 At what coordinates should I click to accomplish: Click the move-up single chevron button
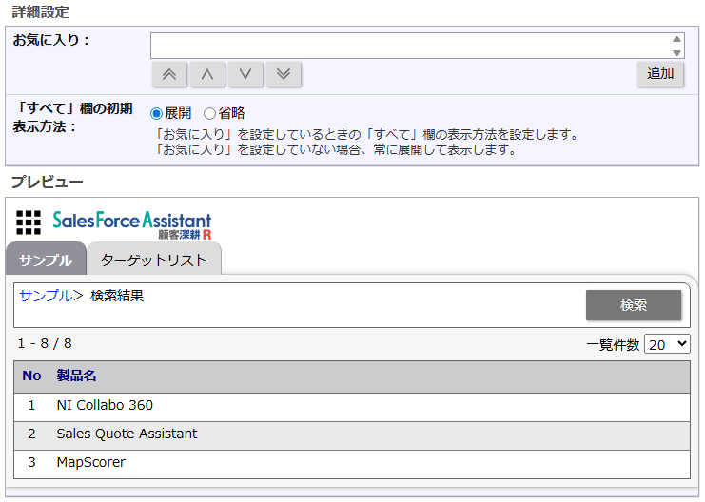[207, 74]
